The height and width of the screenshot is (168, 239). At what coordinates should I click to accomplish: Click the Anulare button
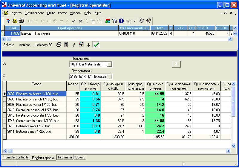[x=24, y=45]
